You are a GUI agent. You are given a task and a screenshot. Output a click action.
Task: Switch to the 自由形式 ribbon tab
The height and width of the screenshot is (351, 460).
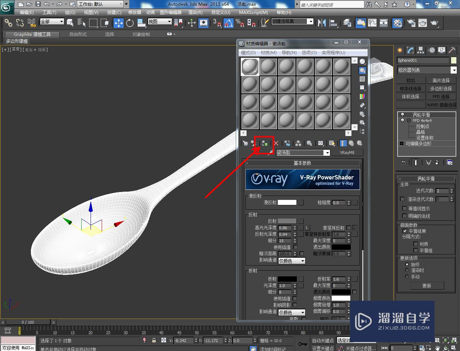pyautogui.click(x=78, y=34)
